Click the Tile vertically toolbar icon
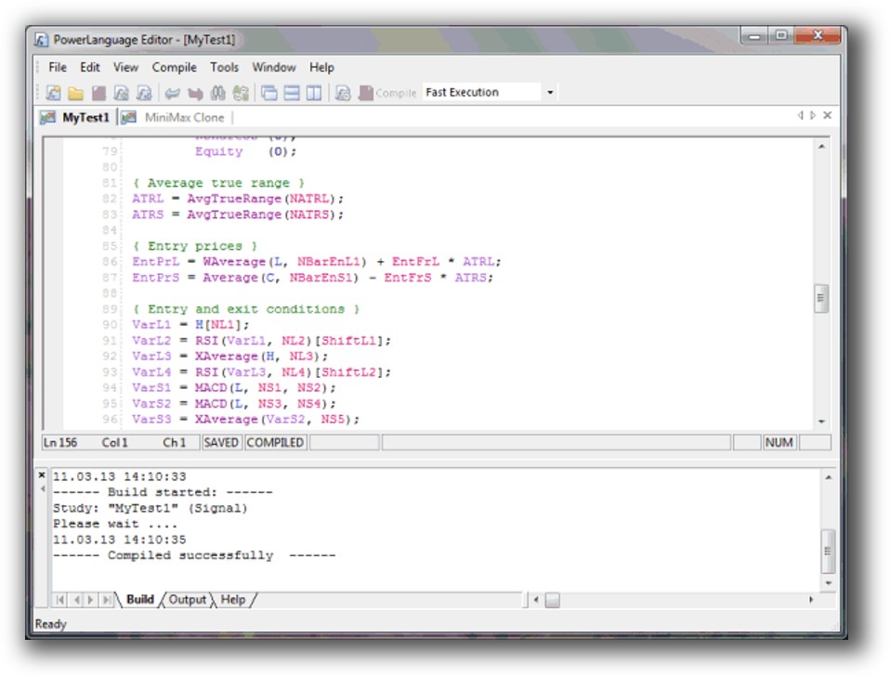This screenshot has width=890, height=677. [314, 93]
